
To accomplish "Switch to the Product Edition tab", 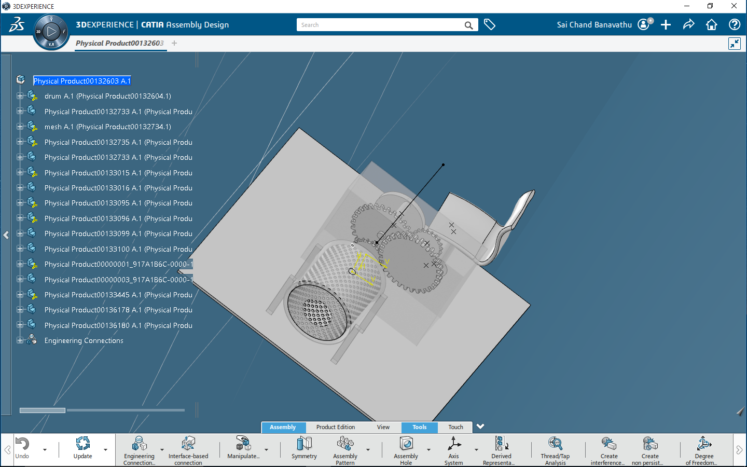I will (x=336, y=427).
